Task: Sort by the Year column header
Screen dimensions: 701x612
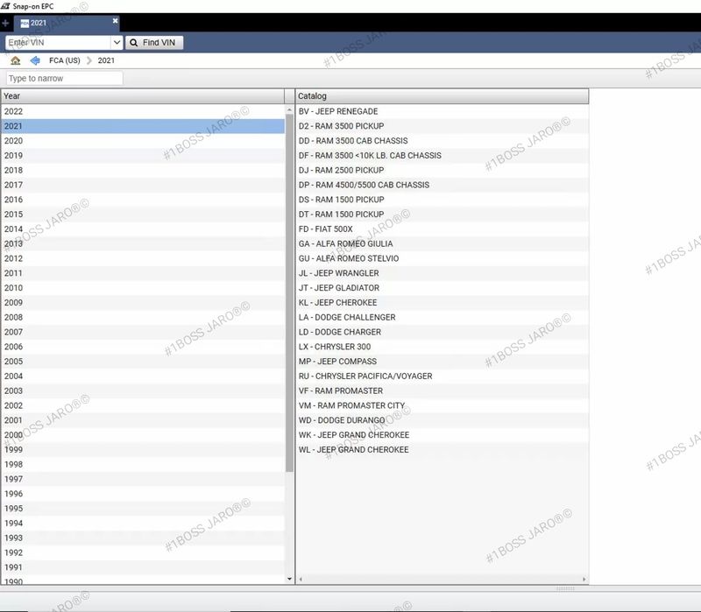Action: 143,96
